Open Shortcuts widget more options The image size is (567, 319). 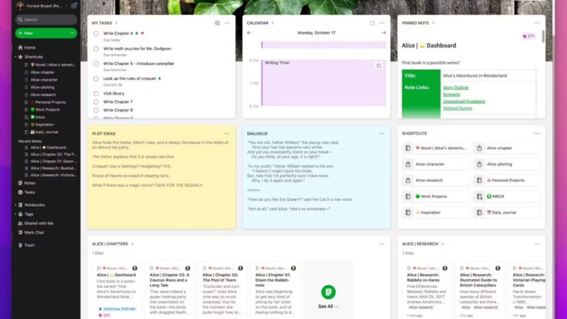pos(537,134)
